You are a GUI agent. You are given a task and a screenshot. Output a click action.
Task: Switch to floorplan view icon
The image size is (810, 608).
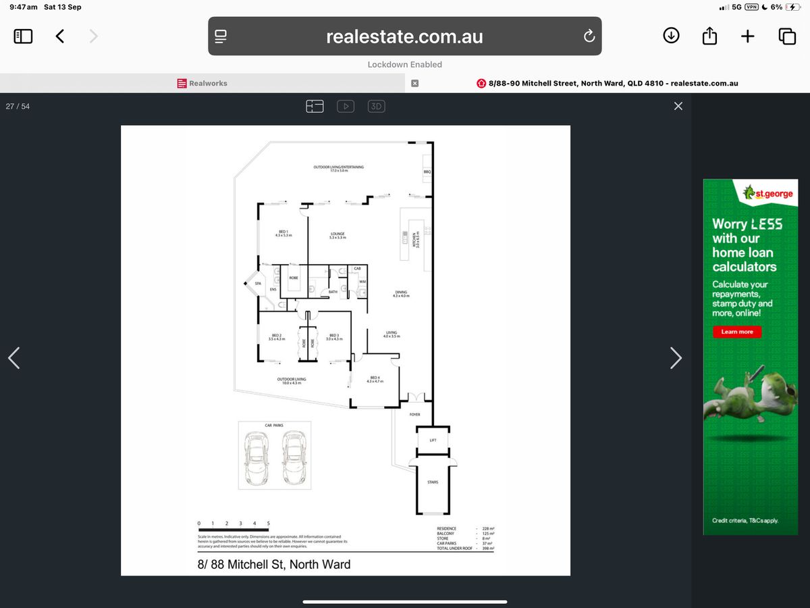[x=315, y=106]
